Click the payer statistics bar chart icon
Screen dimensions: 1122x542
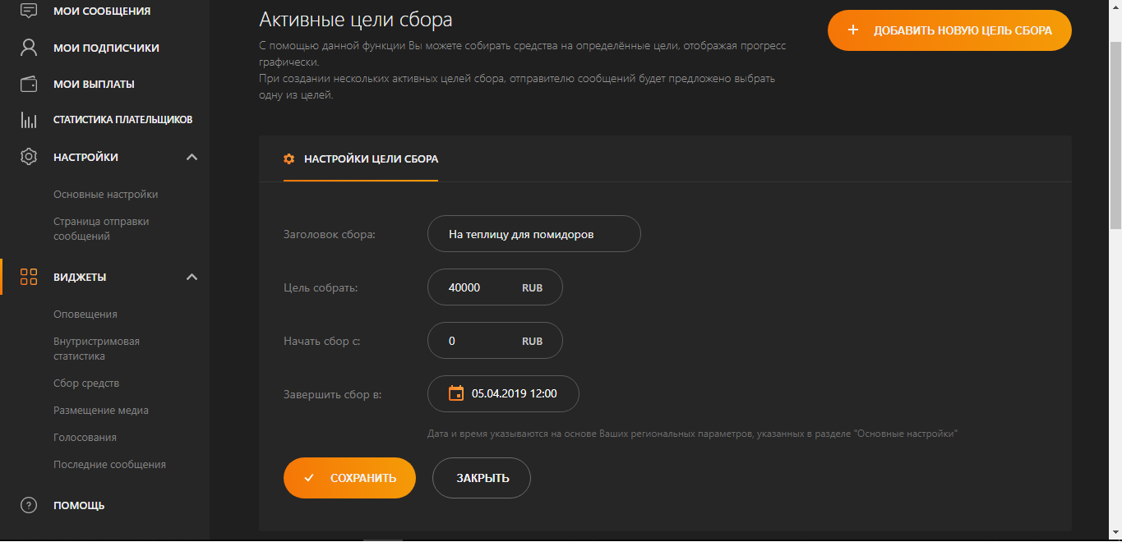click(29, 120)
